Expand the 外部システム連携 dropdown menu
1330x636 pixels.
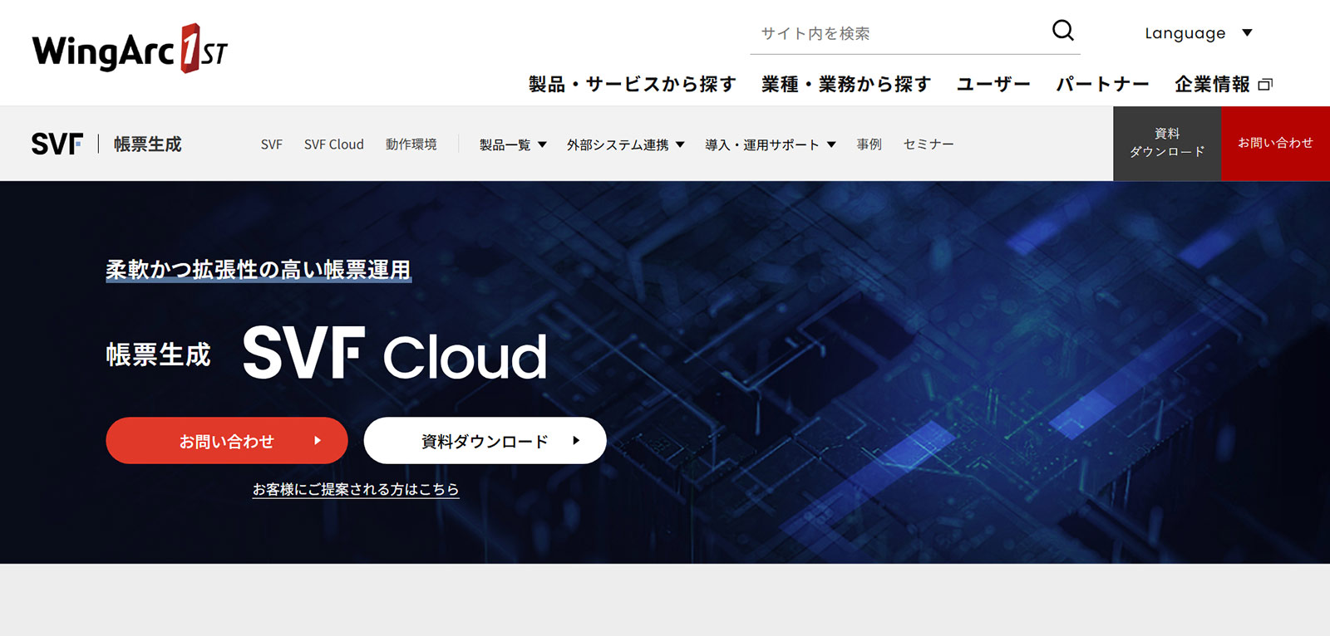click(626, 144)
